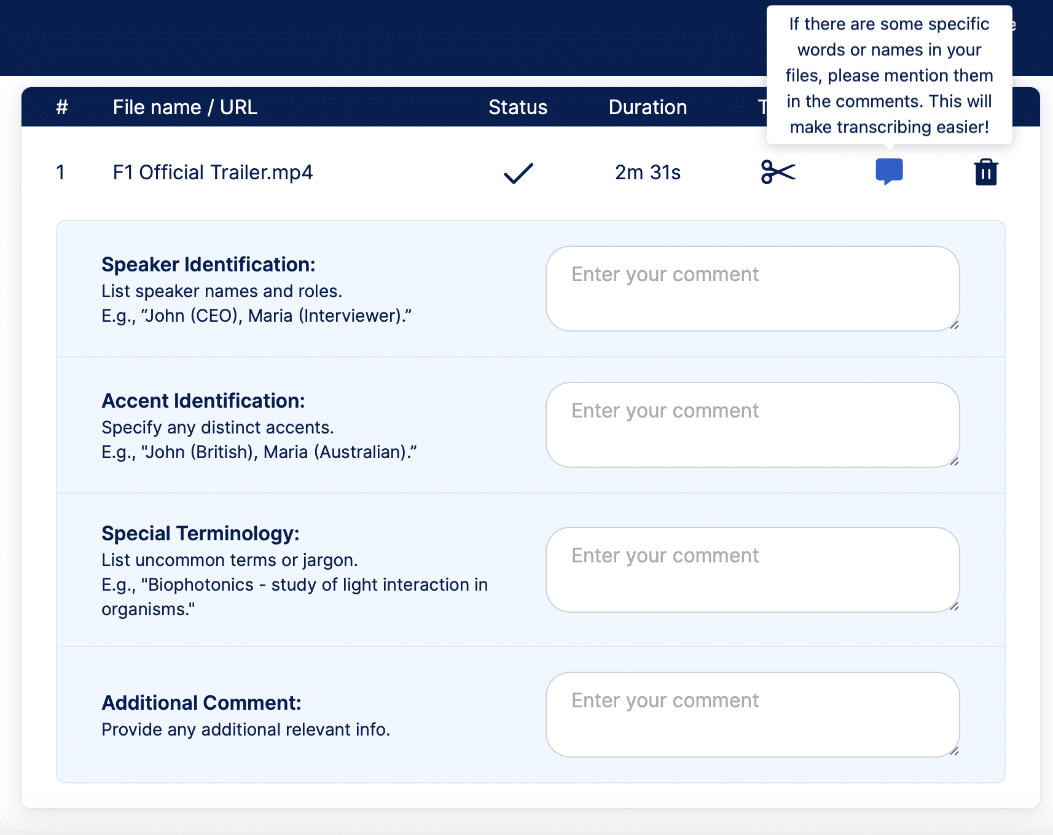Click the row number 1
Image resolution: width=1053 pixels, height=835 pixels.
click(x=60, y=173)
